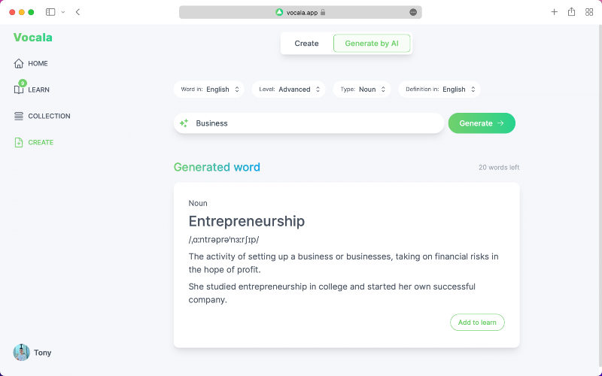Click the Add to learn button
Viewport: 602px width, 376px height.
[x=477, y=322]
